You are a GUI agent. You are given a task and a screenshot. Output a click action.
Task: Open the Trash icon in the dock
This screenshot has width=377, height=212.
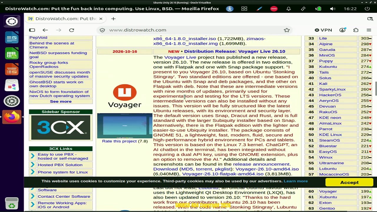click(x=12, y=203)
